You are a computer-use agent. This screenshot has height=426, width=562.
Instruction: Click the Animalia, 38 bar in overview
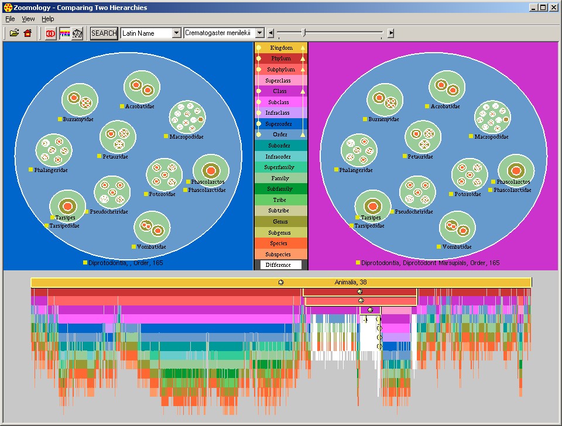[281, 283]
